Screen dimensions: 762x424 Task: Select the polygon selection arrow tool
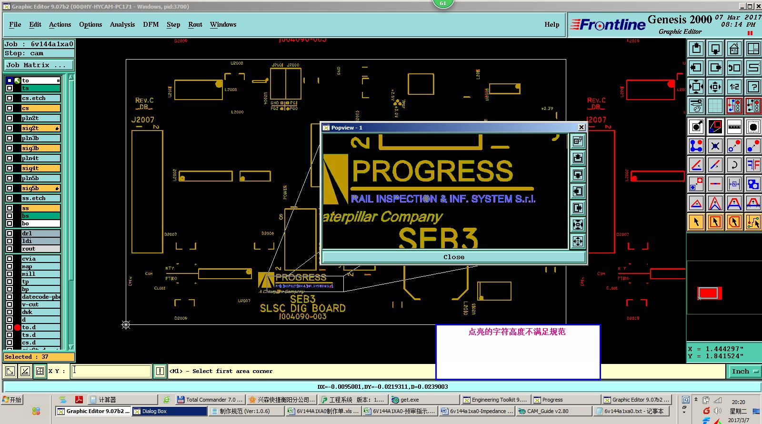734,222
